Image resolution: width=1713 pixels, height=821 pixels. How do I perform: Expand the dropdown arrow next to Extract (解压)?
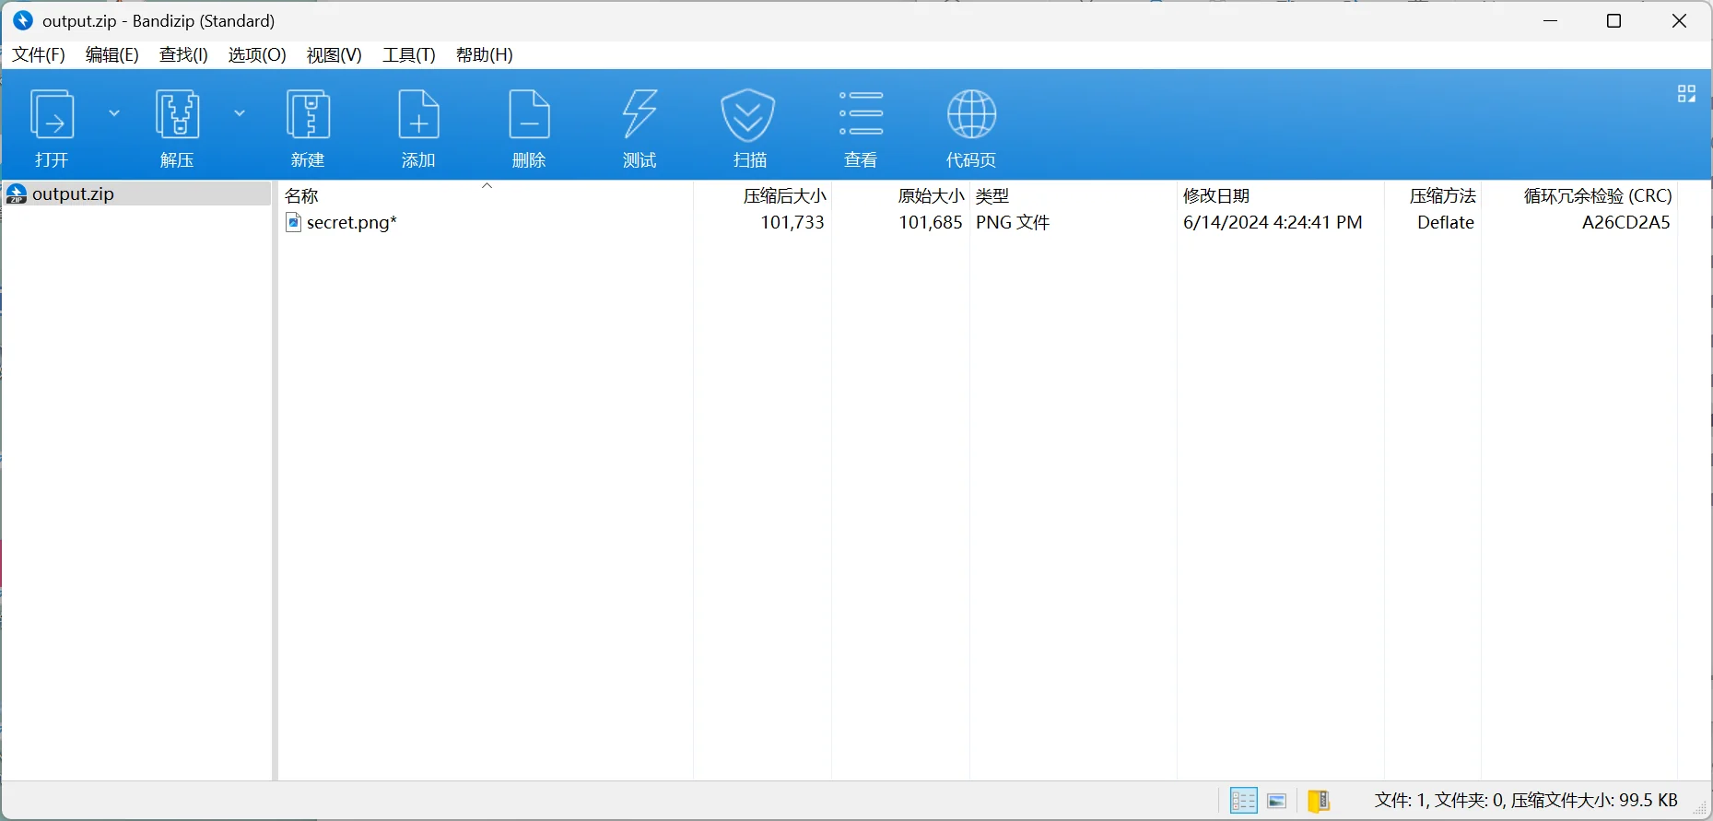pyautogui.click(x=240, y=113)
